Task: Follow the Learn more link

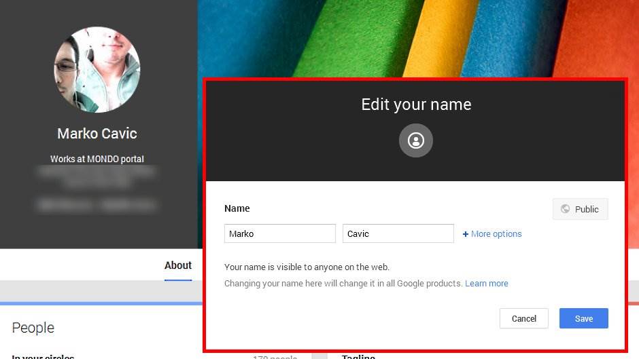Action: (x=486, y=284)
